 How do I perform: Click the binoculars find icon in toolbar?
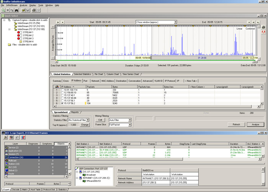click(x=16, y=10)
